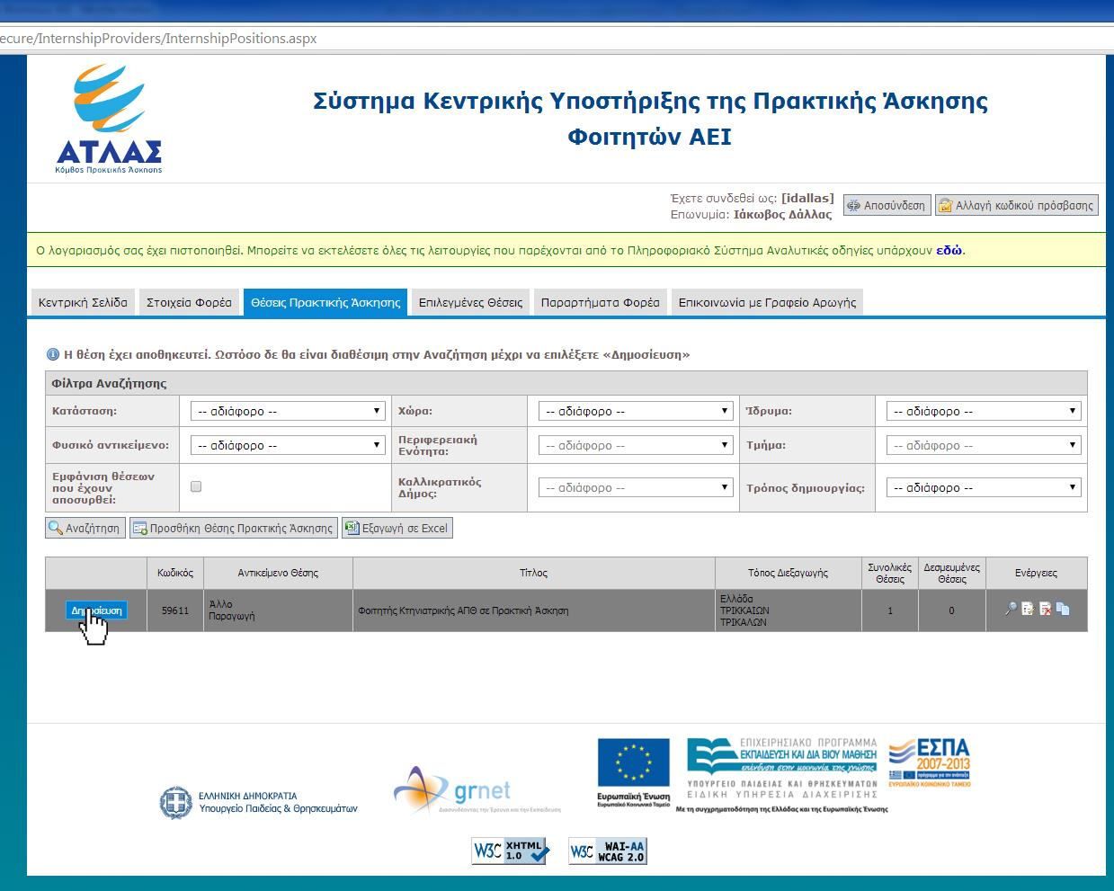Switch to the Στοιχεία Φορέα tab
The height and width of the screenshot is (891, 1114).
coord(189,302)
